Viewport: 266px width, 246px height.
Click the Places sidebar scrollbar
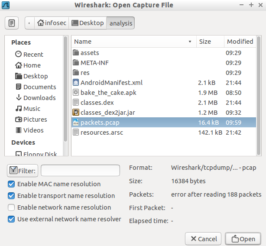tap(65, 87)
